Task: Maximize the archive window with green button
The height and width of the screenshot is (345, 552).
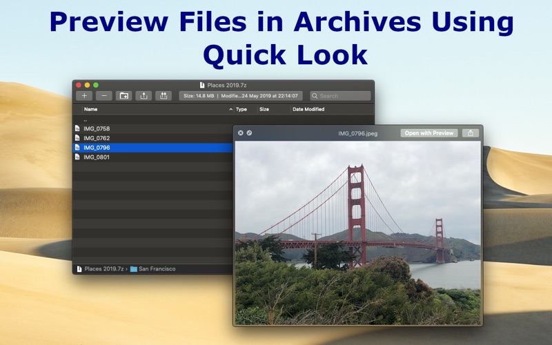Action: tap(96, 85)
